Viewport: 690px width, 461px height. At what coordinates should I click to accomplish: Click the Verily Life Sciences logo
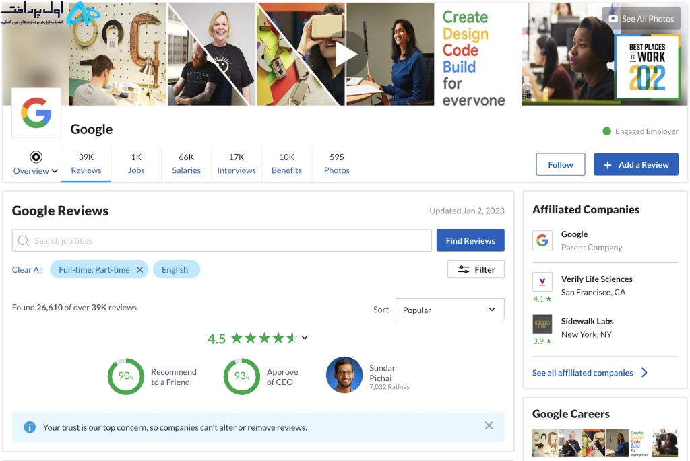coord(542,282)
